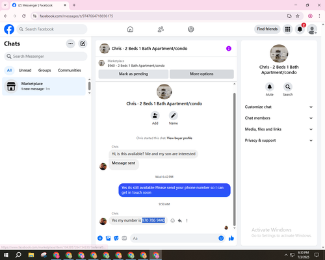Open Chrome profile avatar icon
Screen dimensions: 325x260
pos(310,16)
